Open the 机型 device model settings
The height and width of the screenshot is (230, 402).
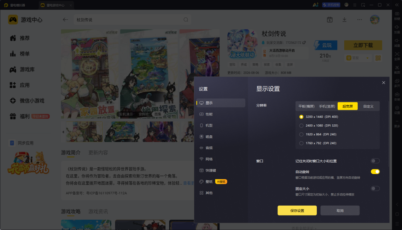pyautogui.click(x=221, y=125)
